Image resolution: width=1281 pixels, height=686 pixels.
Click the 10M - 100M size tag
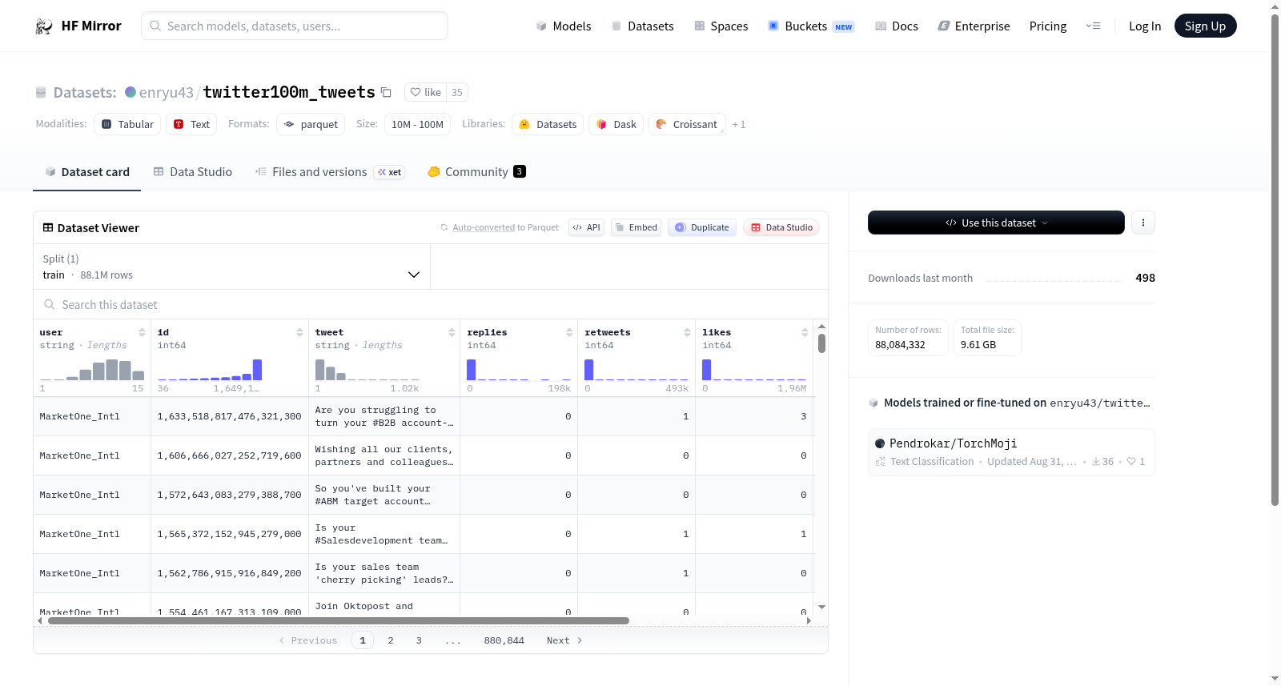(417, 124)
